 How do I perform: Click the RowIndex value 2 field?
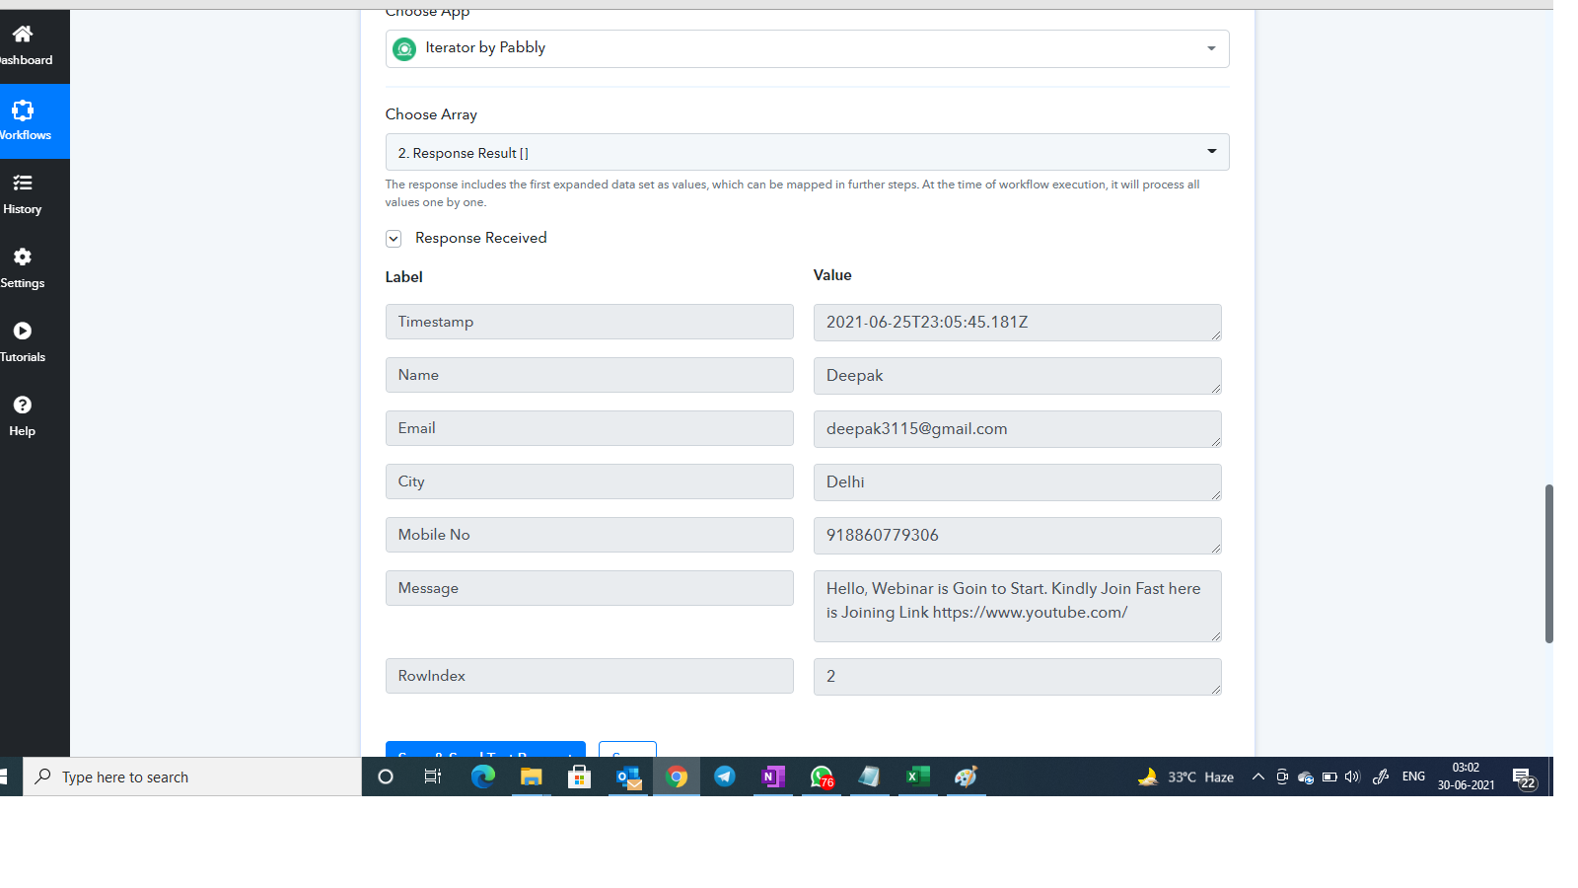pos(1017,677)
